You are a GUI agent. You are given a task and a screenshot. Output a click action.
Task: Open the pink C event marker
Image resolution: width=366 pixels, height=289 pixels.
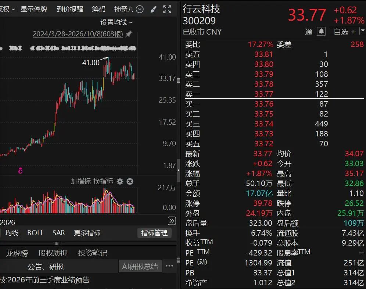(x=20, y=171)
